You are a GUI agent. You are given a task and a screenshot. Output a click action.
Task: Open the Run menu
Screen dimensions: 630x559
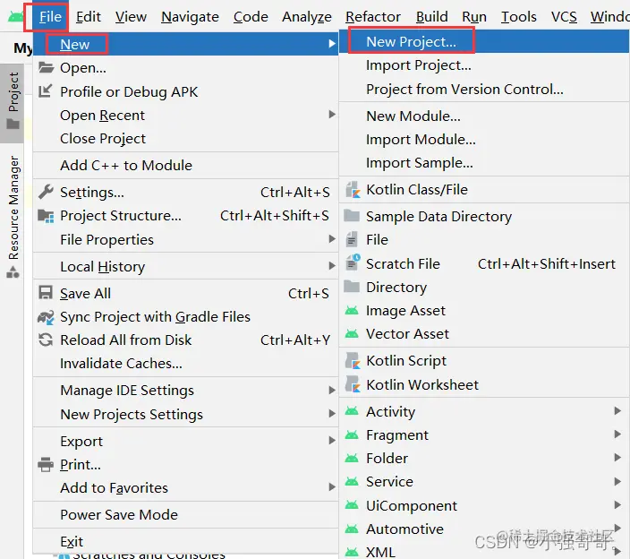point(474,17)
